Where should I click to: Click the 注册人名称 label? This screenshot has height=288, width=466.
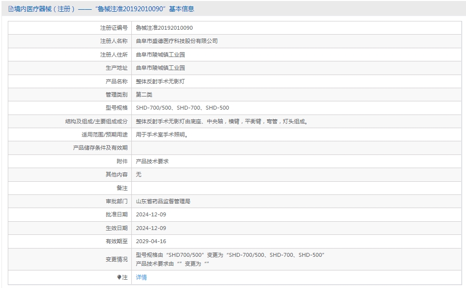[114, 41]
